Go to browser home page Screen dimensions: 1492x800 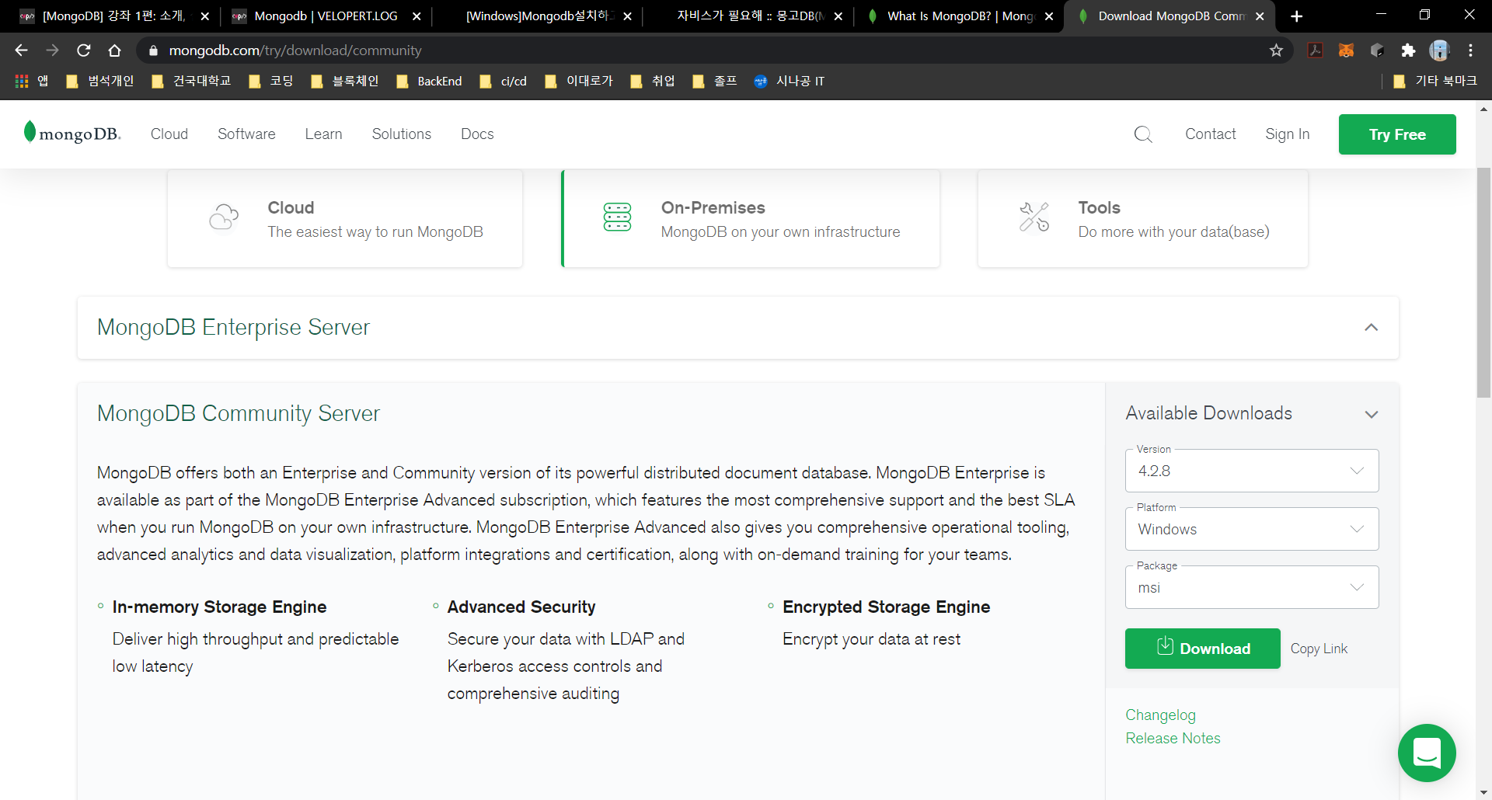tap(114, 50)
